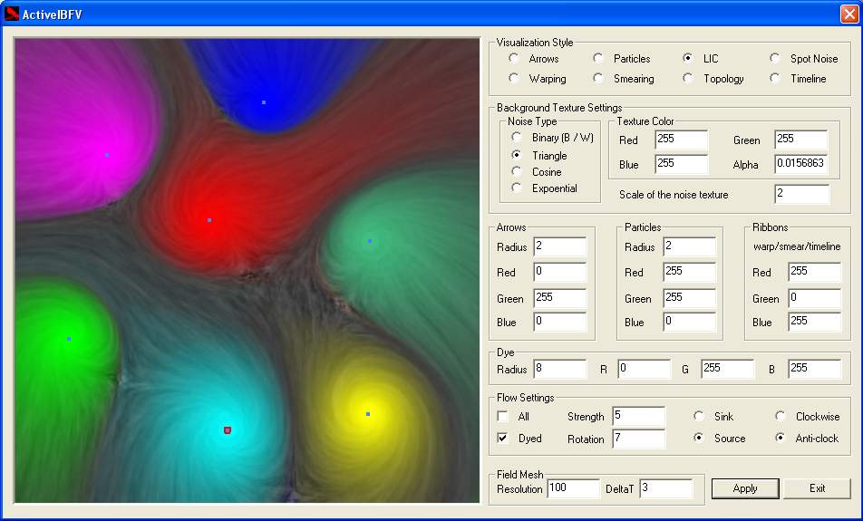Click the red square marker in cyan region

point(228,430)
